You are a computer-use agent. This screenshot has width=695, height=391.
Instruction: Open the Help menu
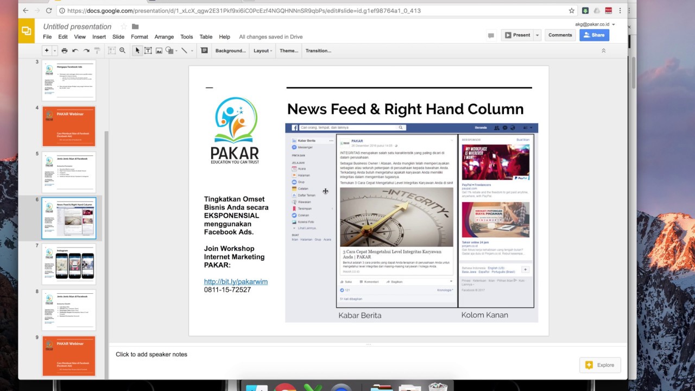click(224, 37)
